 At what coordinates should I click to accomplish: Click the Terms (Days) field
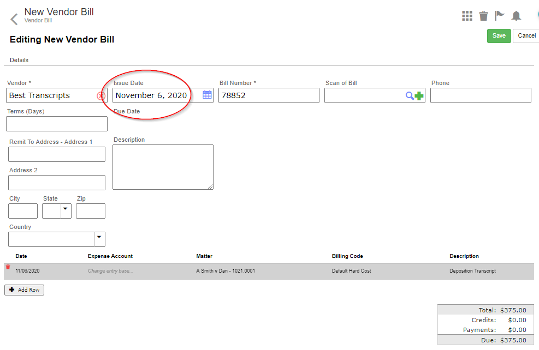tap(57, 124)
